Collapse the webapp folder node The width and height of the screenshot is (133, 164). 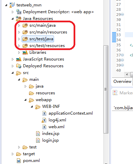pos(26,100)
